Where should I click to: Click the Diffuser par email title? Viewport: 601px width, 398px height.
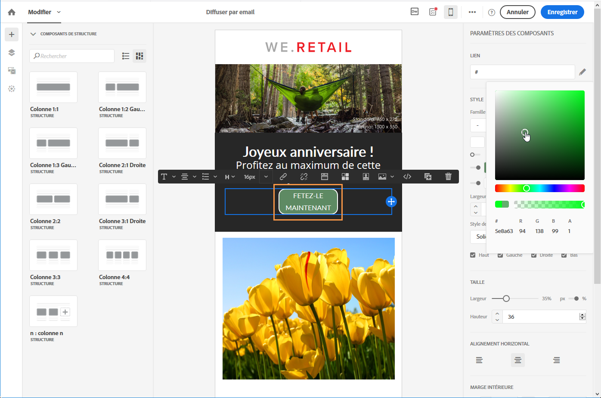click(230, 12)
